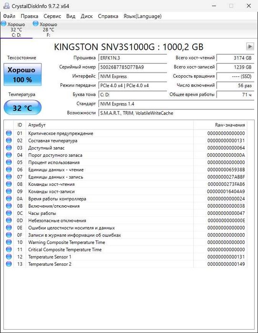Click the Атрибут column header

110,125
